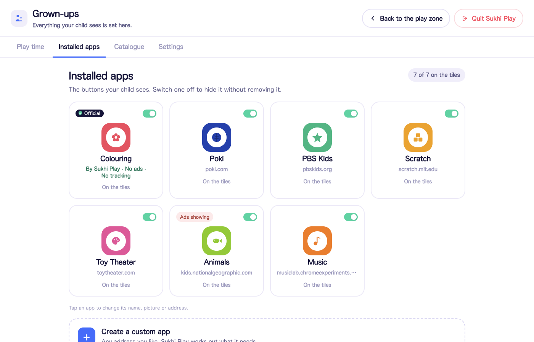Click the Grown-ups people icon
Screen dimensions: 534x342
pyautogui.click(x=19, y=18)
